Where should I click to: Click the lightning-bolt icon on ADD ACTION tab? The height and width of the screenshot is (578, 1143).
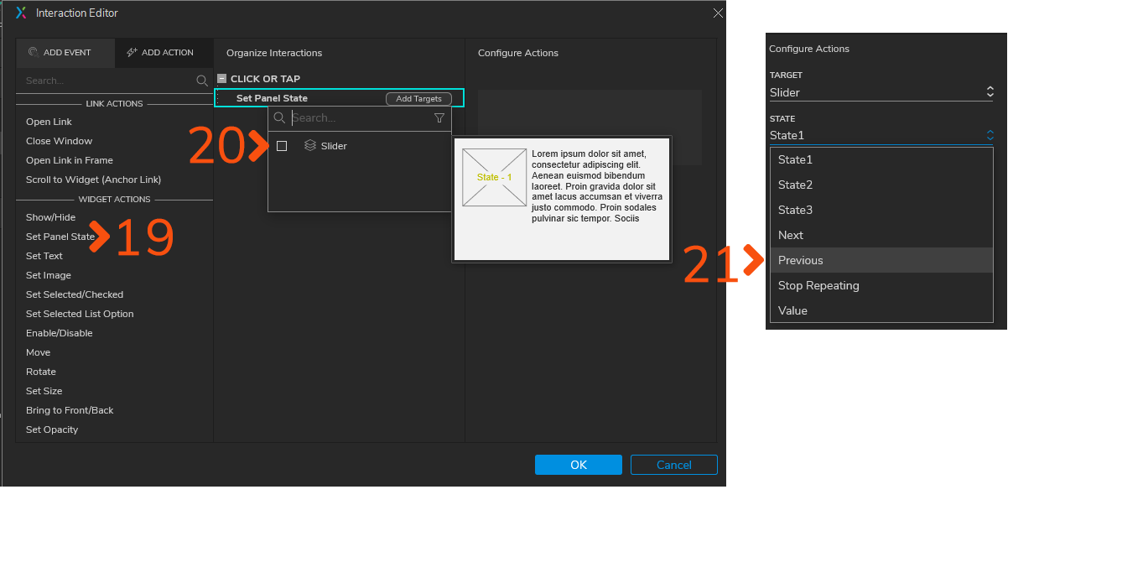tap(132, 52)
